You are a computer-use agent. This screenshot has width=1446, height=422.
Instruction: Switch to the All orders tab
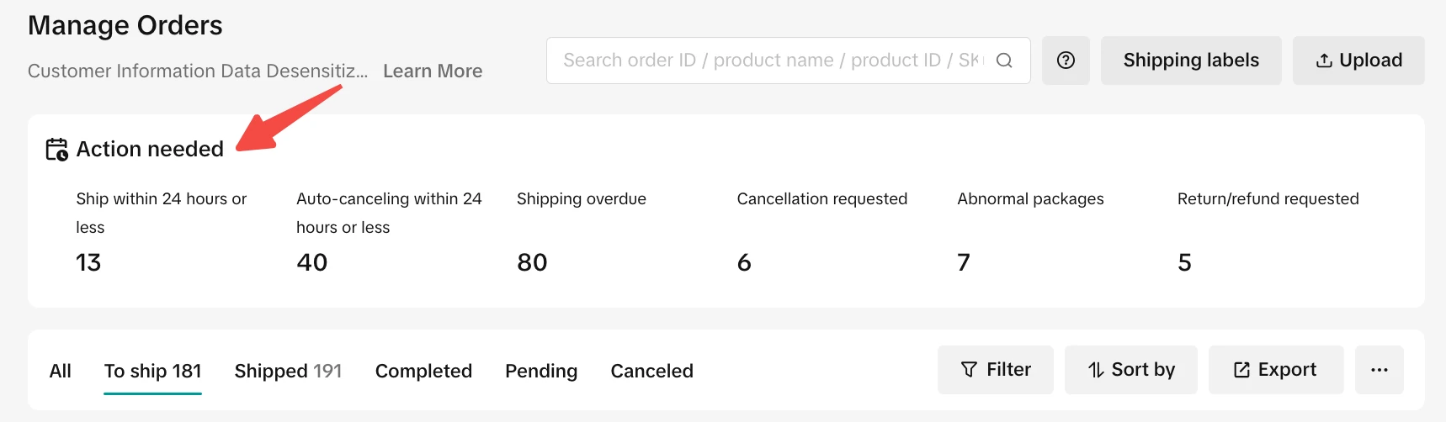tap(60, 371)
